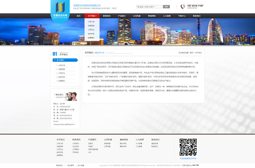Select 组织机构 in the dropdown menu
This screenshot has height=168, width=255.
click(x=91, y=34)
